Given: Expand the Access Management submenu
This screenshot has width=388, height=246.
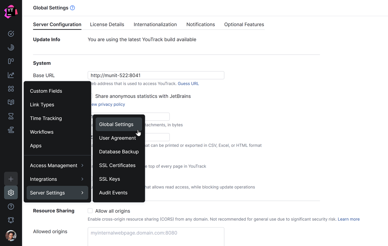Looking at the screenshot, I should click(57, 166).
